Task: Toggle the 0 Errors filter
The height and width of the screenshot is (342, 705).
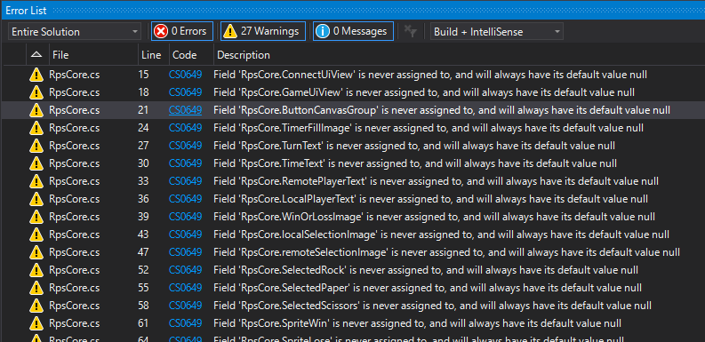Action: click(x=182, y=31)
